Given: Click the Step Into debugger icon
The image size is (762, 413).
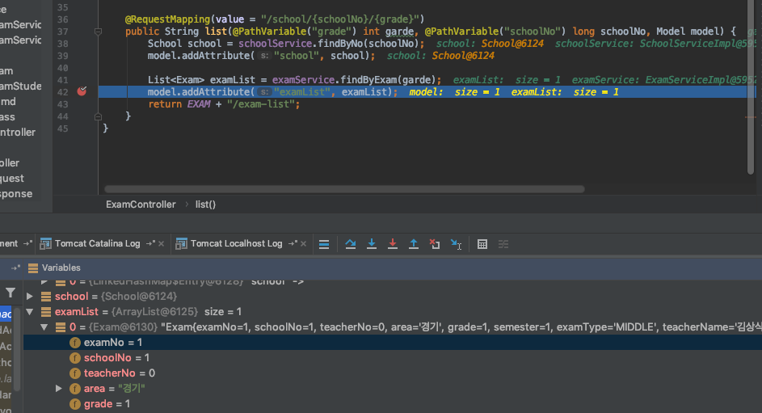Looking at the screenshot, I should click(371, 244).
